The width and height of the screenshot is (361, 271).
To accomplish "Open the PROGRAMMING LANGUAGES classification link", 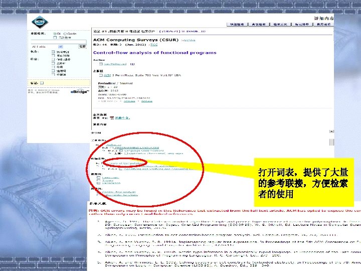I will (x=137, y=148).
